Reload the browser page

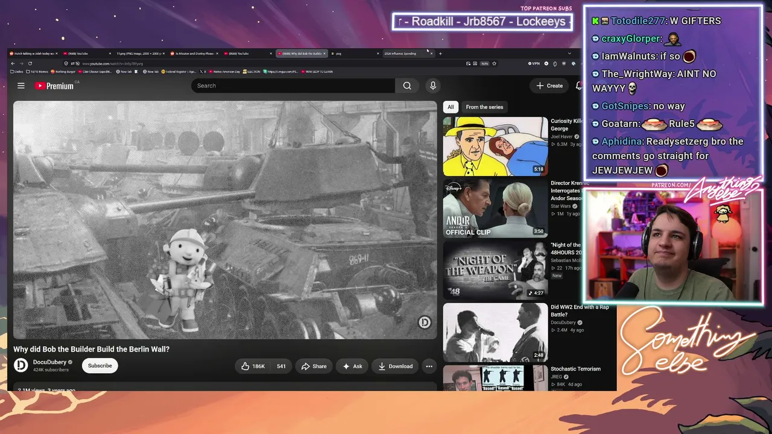click(x=30, y=63)
